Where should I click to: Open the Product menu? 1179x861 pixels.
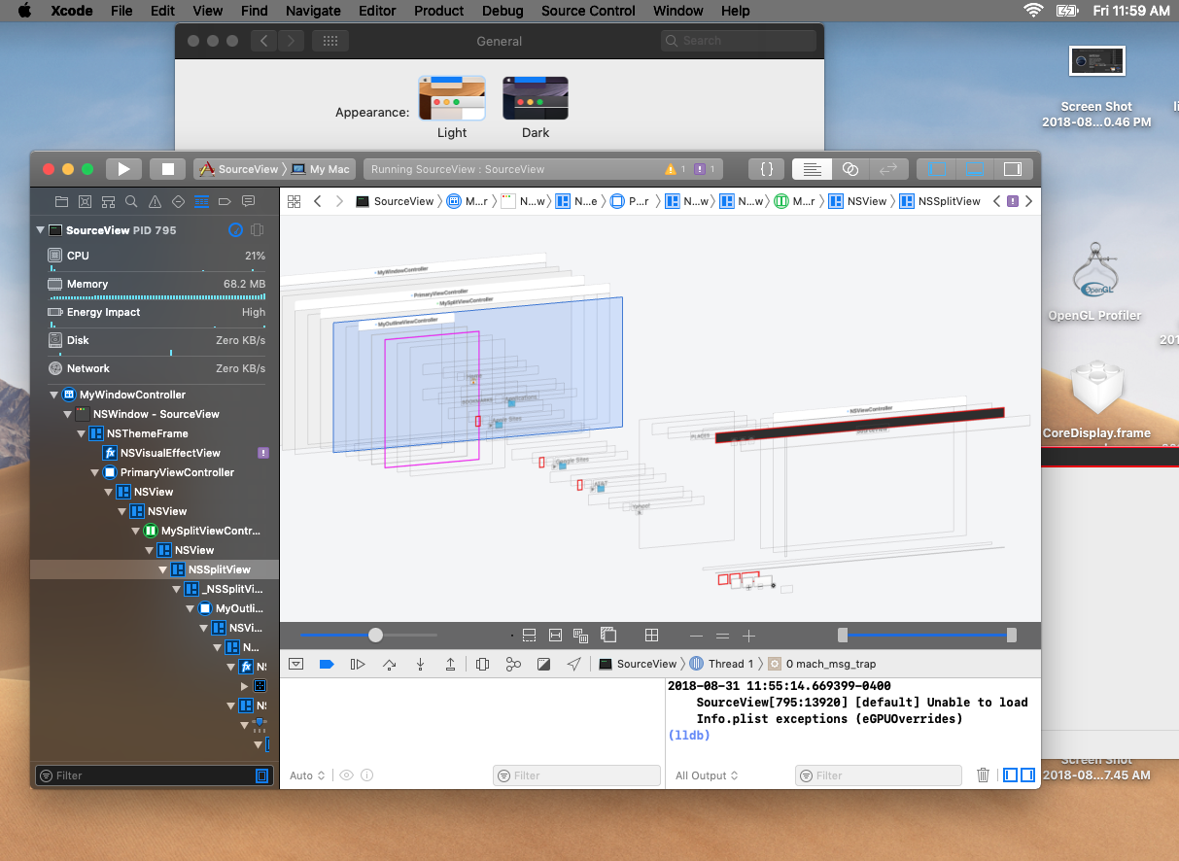439,11
